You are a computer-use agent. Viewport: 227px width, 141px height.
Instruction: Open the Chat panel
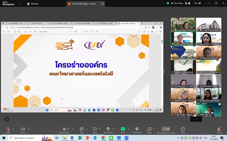click(x=81, y=130)
